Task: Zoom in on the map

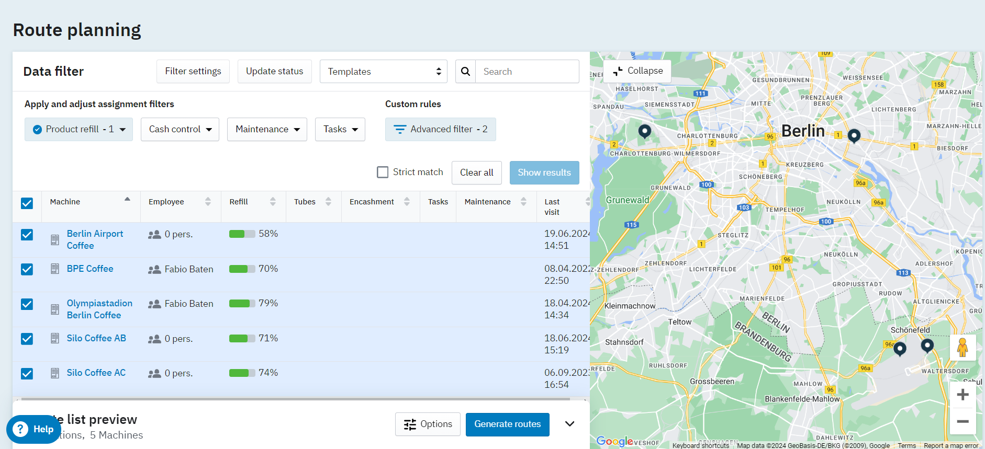Action: (962, 395)
